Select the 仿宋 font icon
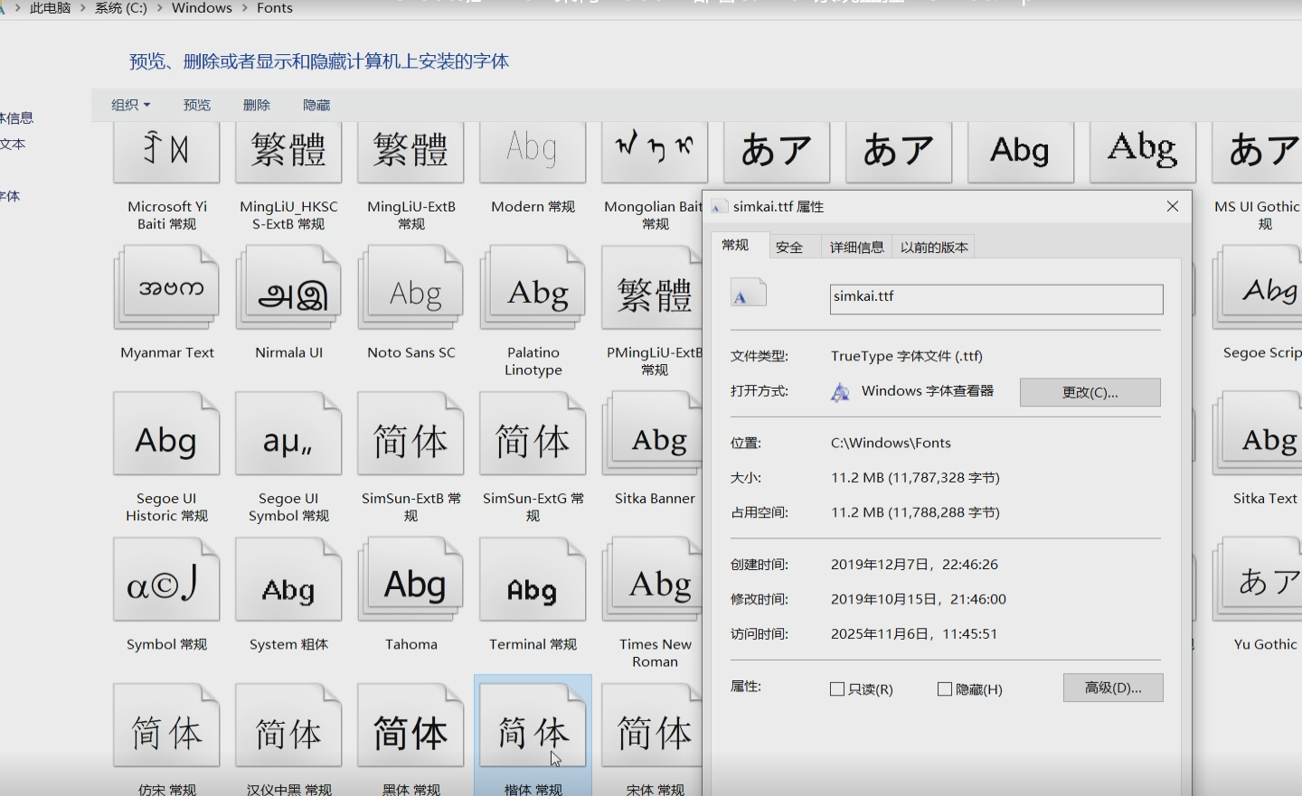Screen dimensions: 1302x796 166,726
